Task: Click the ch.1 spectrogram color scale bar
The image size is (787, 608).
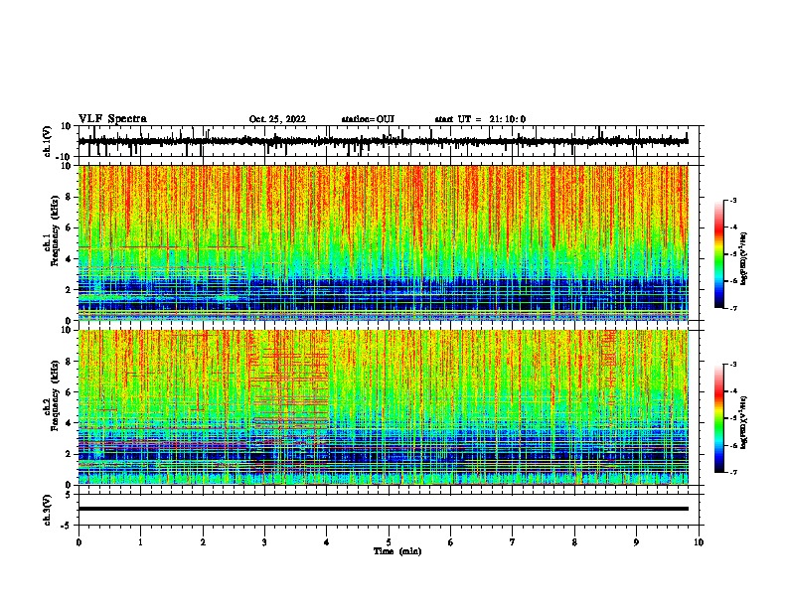Action: [719, 254]
